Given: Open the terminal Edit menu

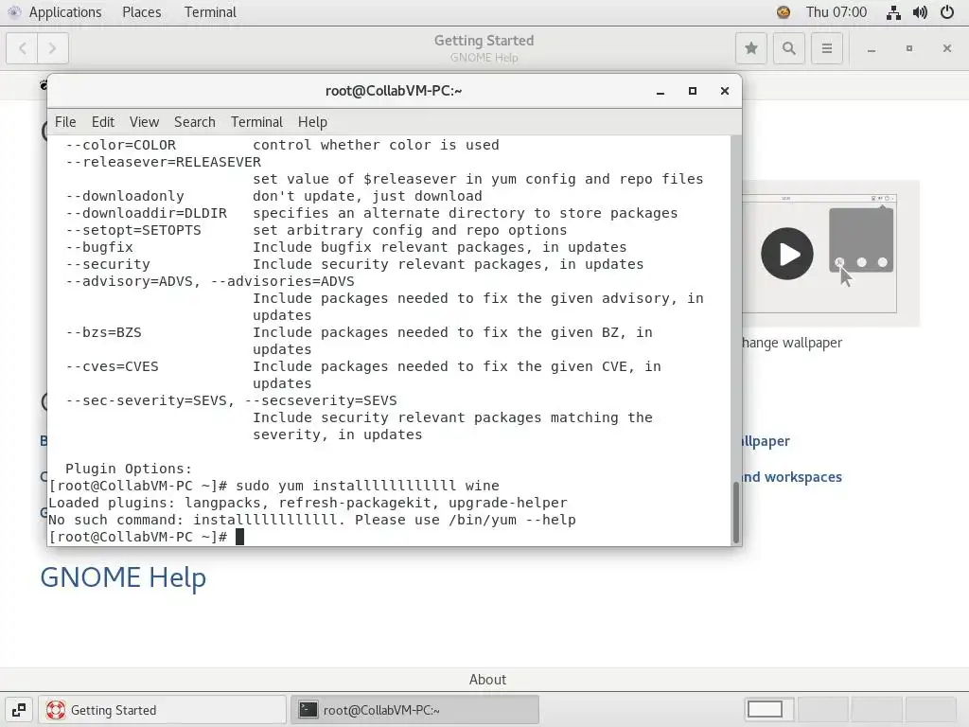Looking at the screenshot, I should (102, 122).
